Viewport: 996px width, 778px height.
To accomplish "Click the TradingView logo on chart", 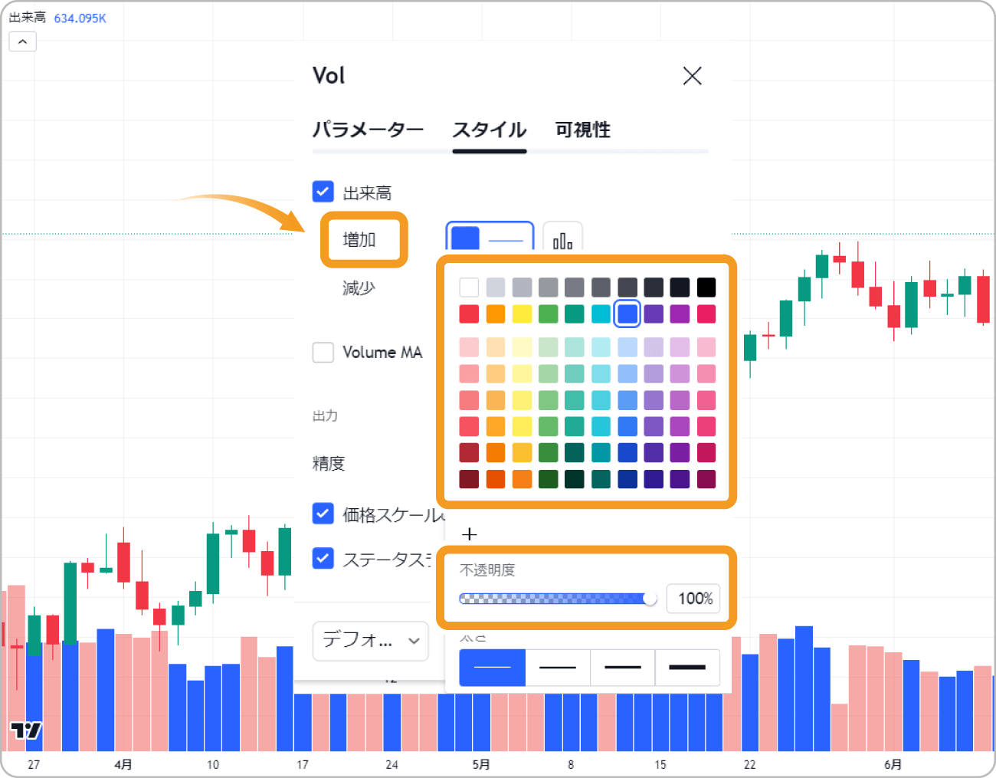I will [x=26, y=730].
